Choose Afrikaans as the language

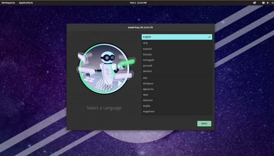(177, 84)
